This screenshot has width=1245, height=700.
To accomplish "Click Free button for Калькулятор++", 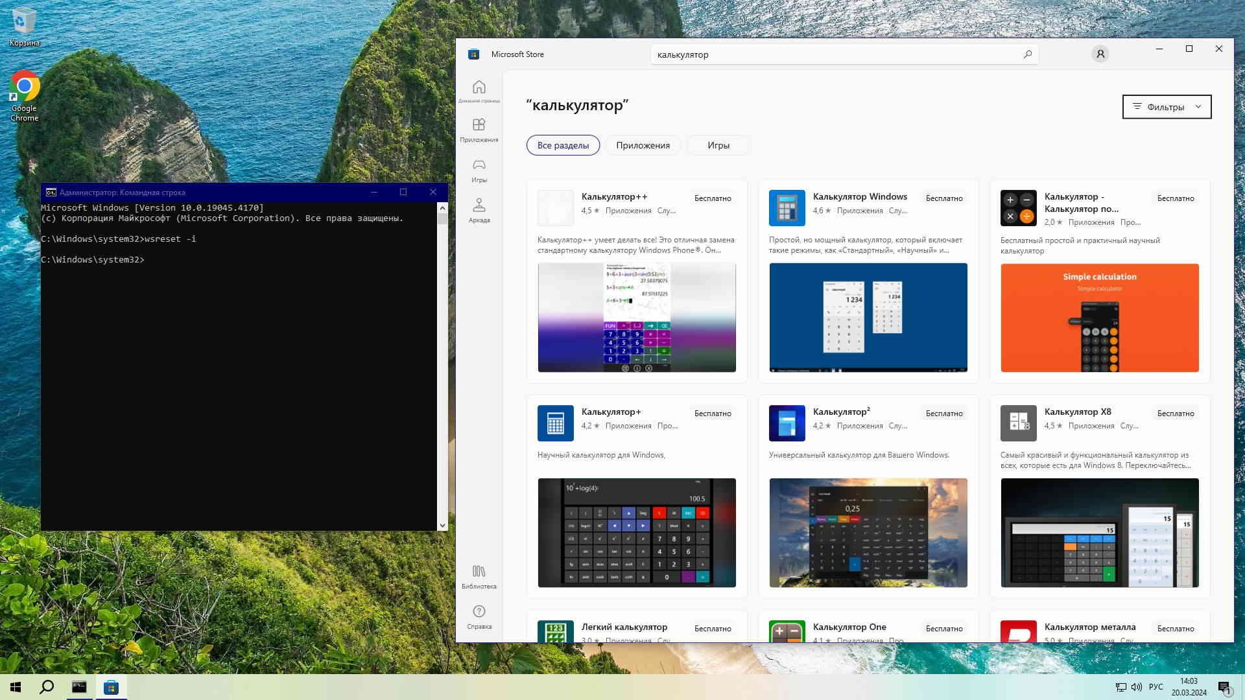I will [712, 198].
